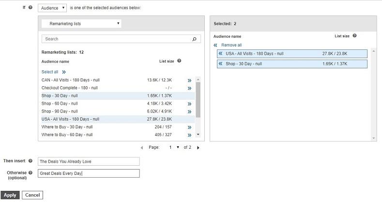
Task: Select Checkout Complete - 180 - null row
Action: [x=118, y=88]
